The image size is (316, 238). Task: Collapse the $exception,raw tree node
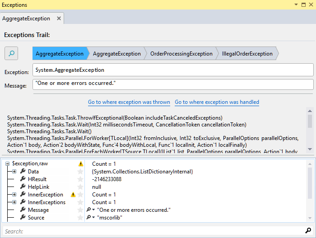point(7,163)
